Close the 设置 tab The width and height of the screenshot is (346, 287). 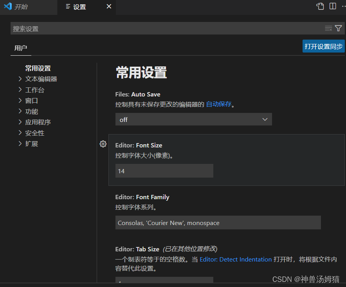[x=108, y=6]
